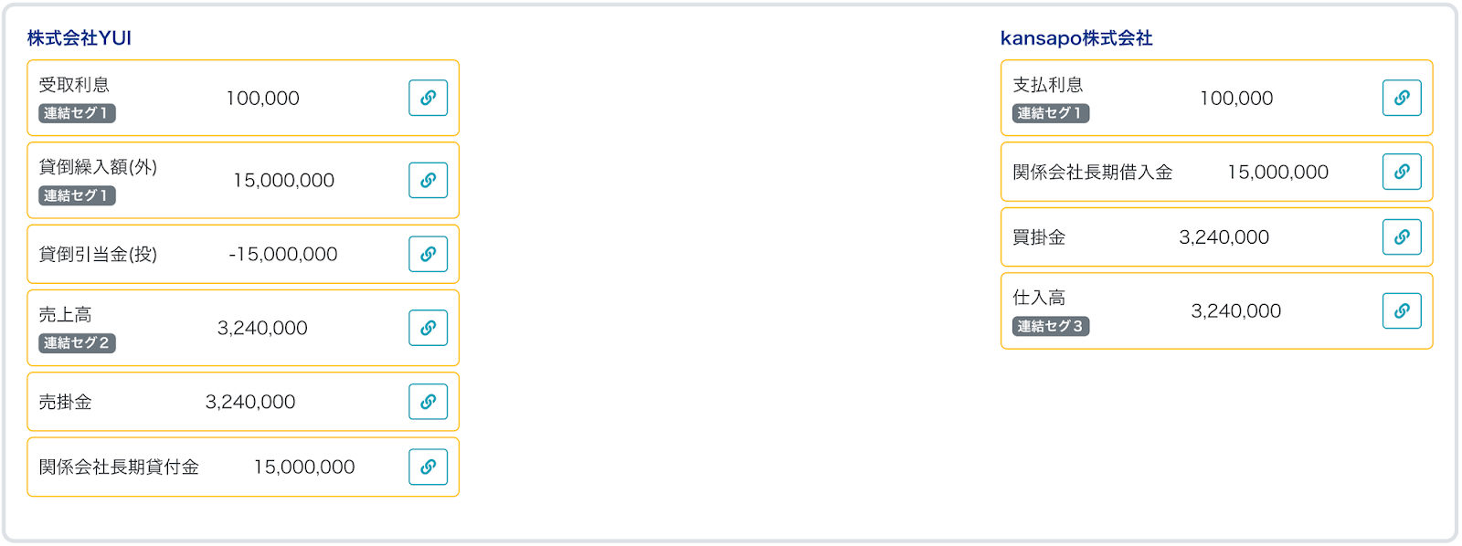
Task: Click link icon for 貸倒引当金(投) row
Action: click(428, 254)
